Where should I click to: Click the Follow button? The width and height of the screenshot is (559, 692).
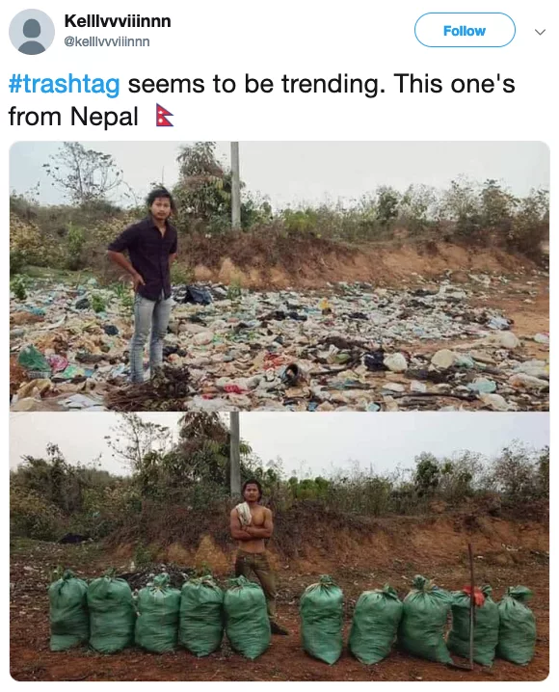465,30
